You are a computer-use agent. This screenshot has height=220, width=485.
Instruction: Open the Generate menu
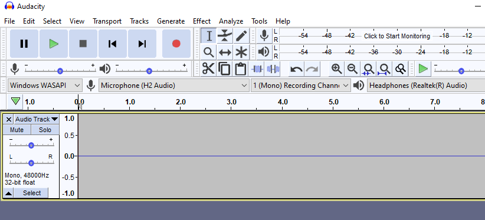pyautogui.click(x=171, y=21)
